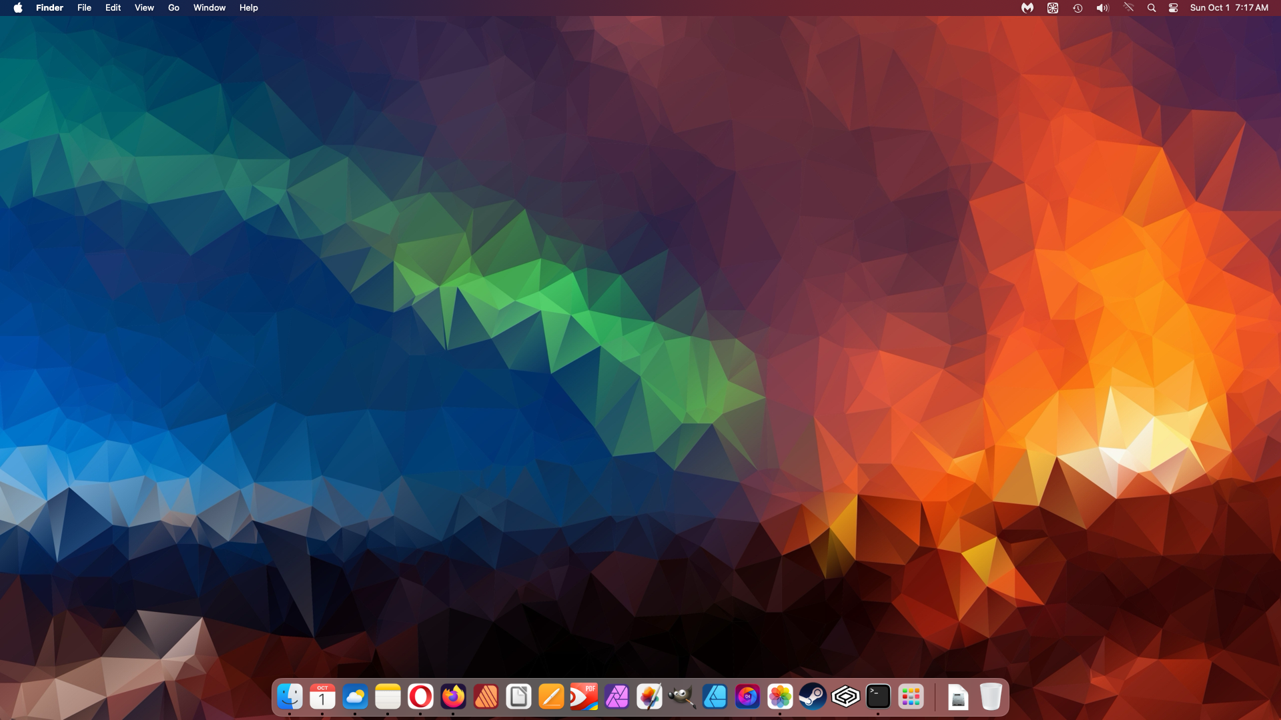Launch Opera browser in the dock
Screen dimensions: 1281x720
tap(420, 697)
